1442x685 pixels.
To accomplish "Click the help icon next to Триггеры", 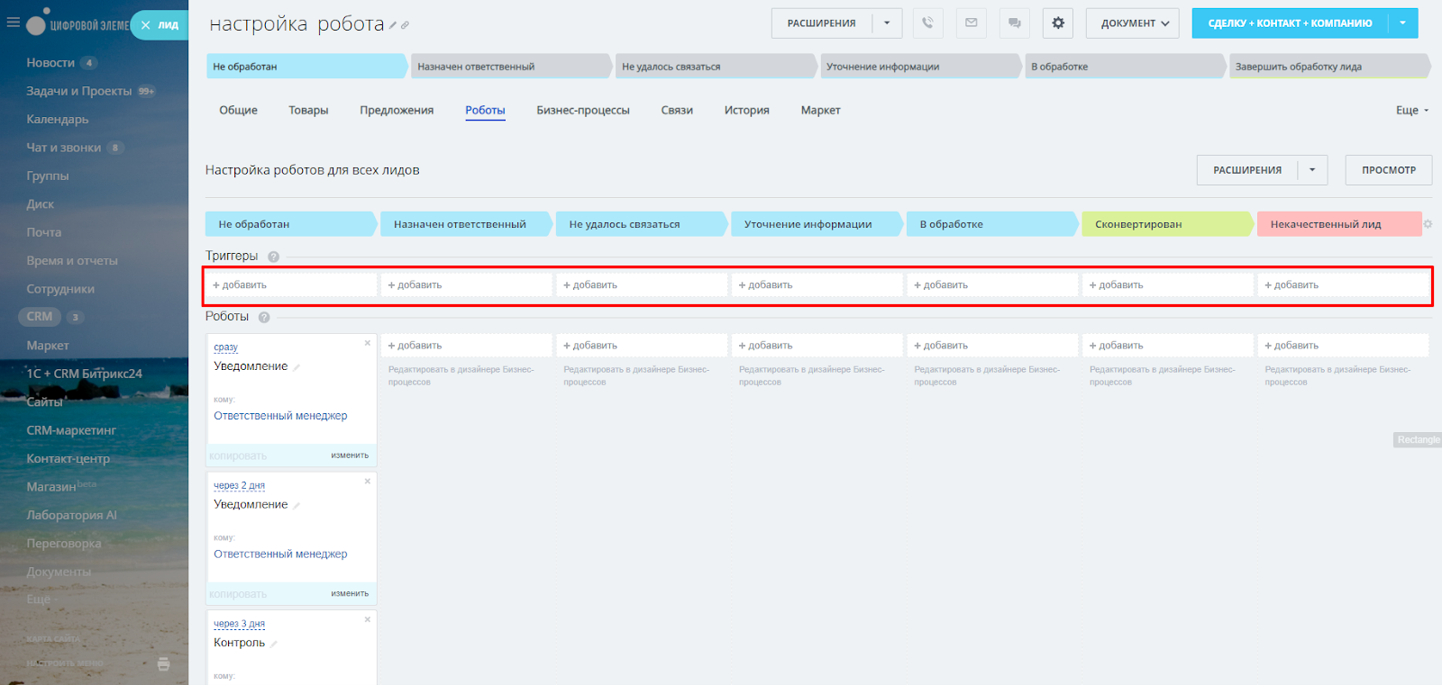I will tap(273, 257).
